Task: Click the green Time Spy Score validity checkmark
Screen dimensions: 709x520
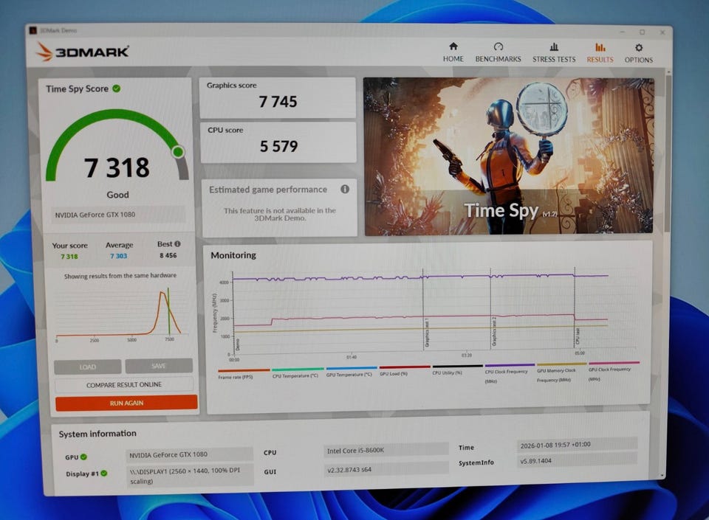Action: [117, 89]
